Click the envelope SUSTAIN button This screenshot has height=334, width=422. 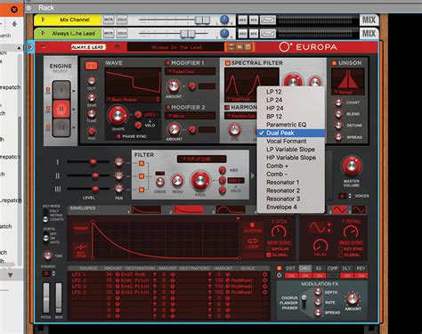pyautogui.click(x=253, y=228)
